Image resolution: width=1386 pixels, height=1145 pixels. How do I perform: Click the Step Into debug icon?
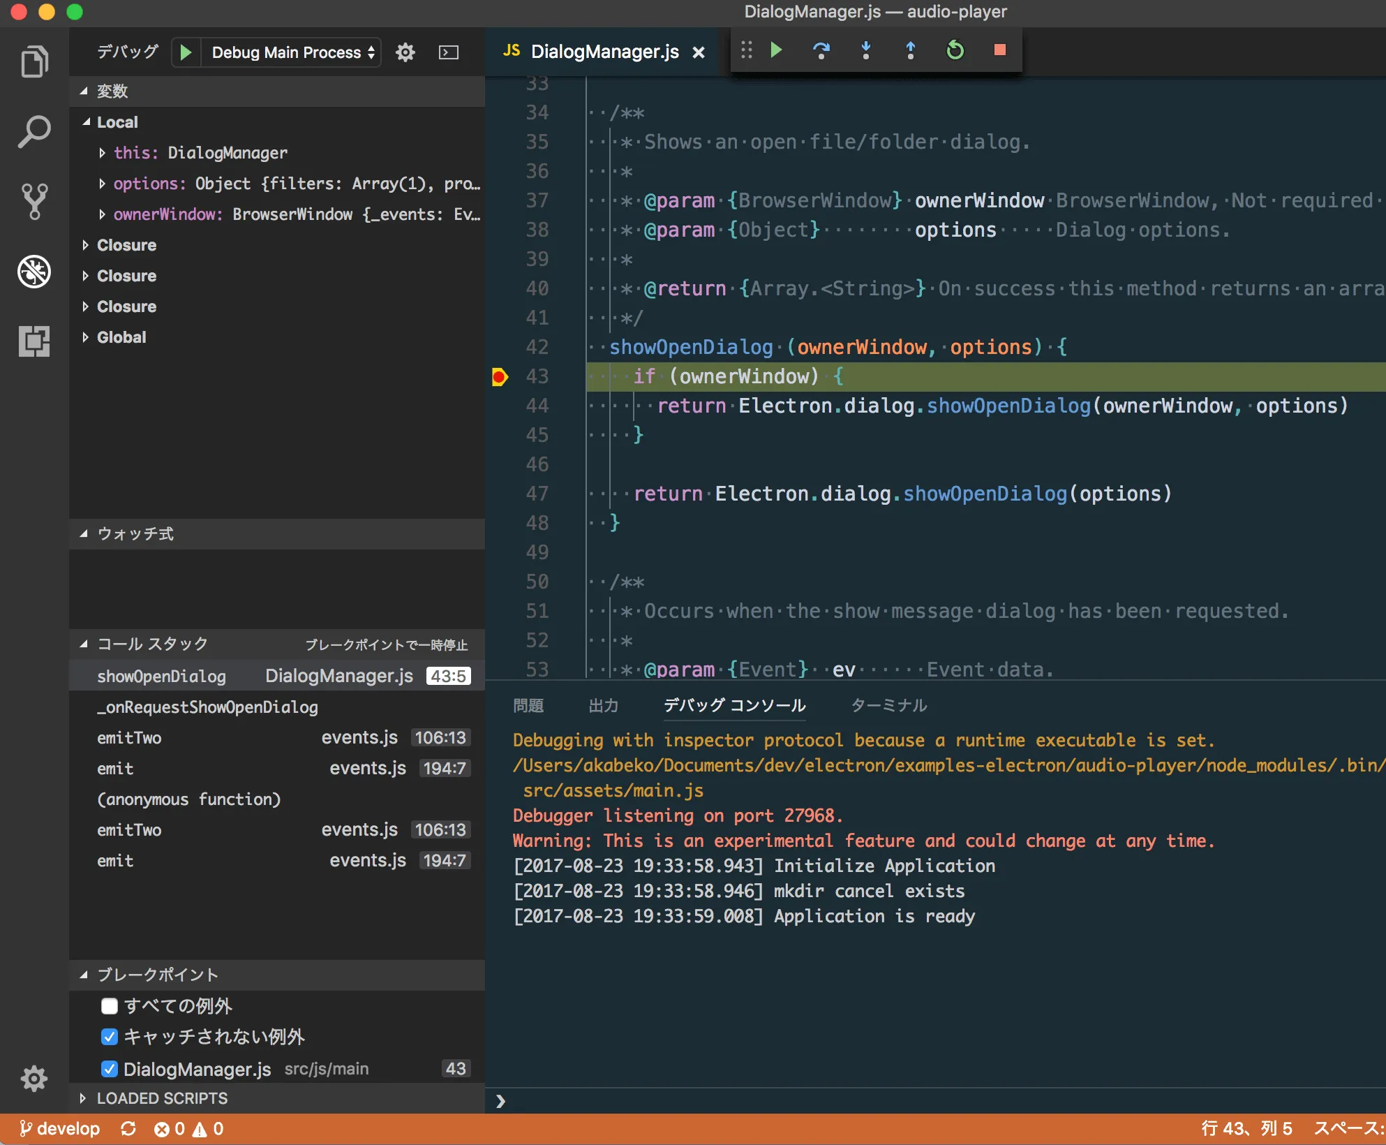(x=865, y=50)
